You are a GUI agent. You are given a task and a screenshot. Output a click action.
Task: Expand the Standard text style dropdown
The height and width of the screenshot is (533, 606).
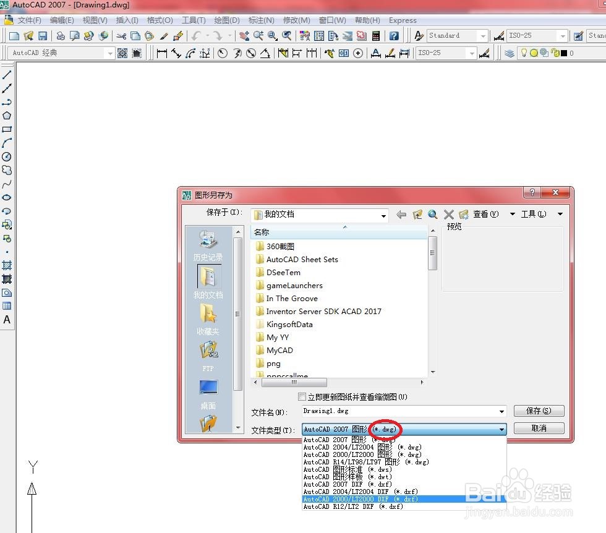[483, 36]
